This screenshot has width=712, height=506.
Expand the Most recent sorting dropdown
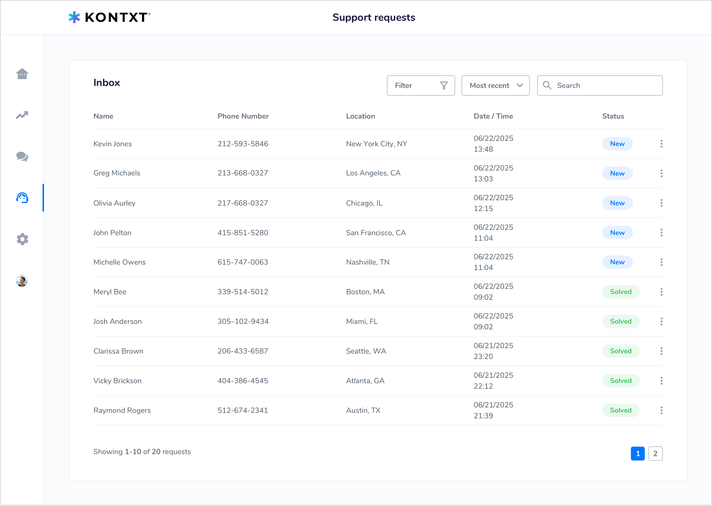click(x=495, y=85)
